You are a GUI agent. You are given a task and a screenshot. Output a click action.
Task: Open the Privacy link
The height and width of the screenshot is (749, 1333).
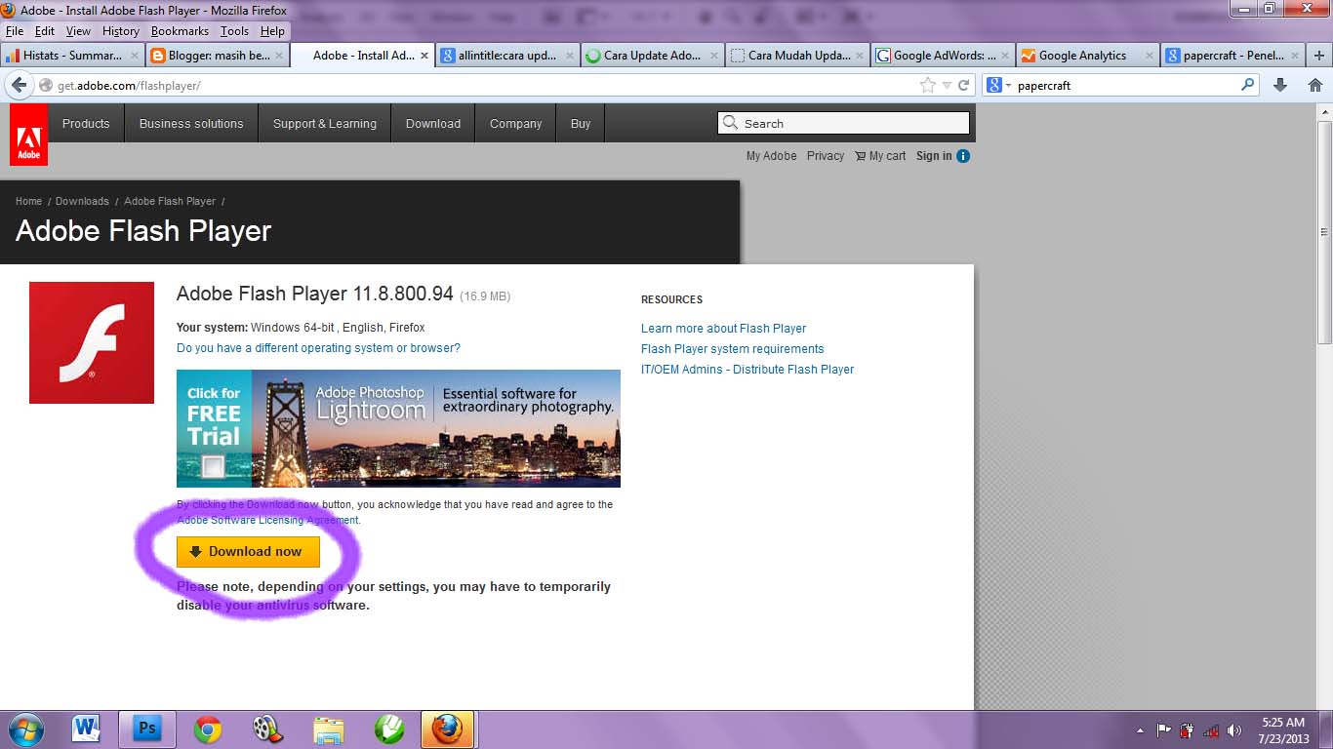click(x=826, y=156)
